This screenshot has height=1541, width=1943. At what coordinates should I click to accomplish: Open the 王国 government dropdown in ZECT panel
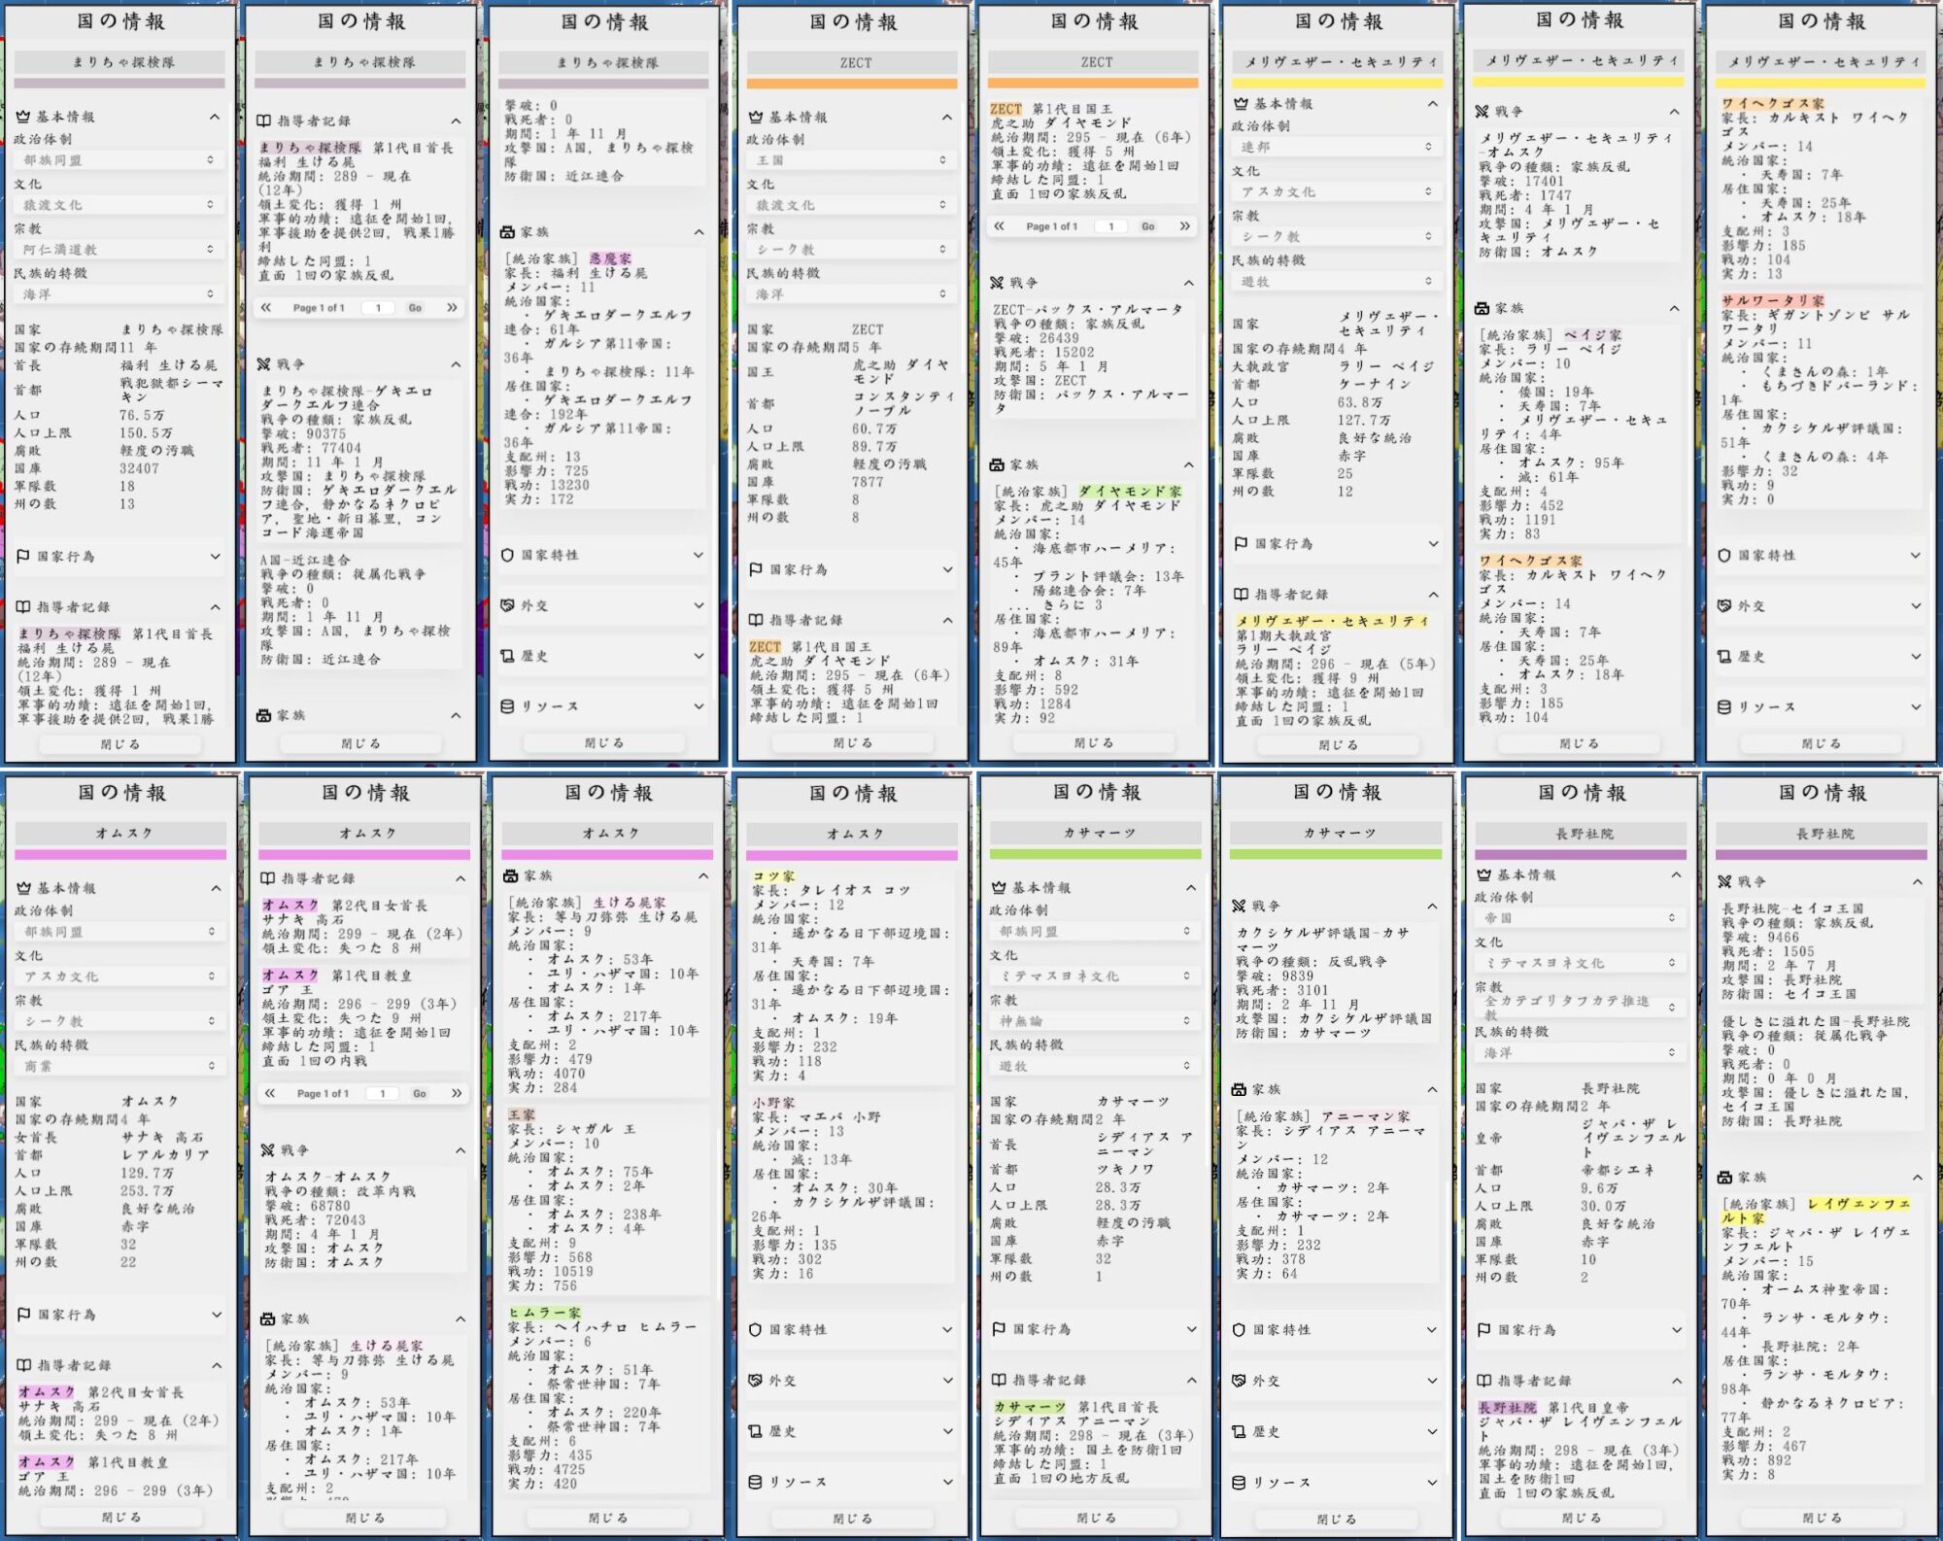pos(852,160)
